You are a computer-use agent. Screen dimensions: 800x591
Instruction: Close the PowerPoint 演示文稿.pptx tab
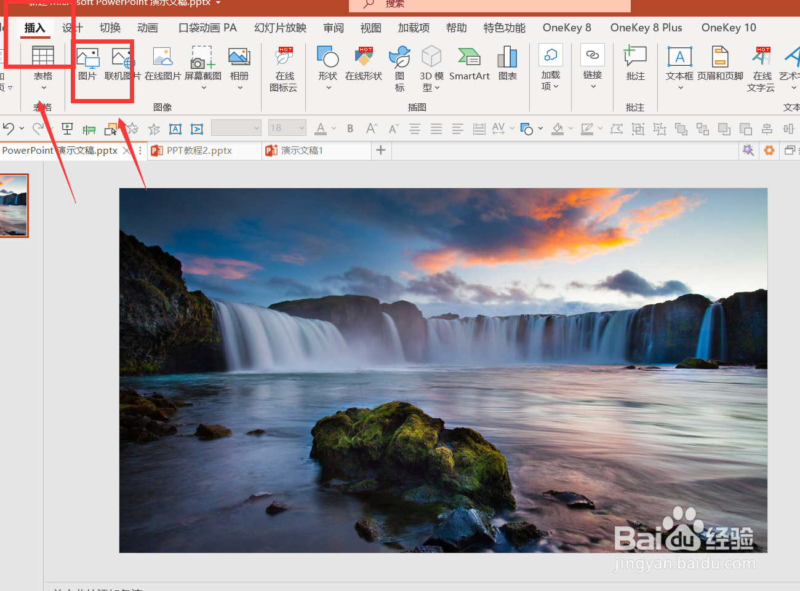pos(126,150)
